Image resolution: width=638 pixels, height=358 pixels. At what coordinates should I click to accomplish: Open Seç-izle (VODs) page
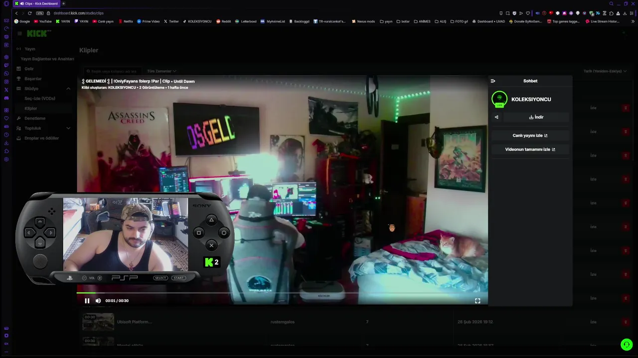point(40,98)
